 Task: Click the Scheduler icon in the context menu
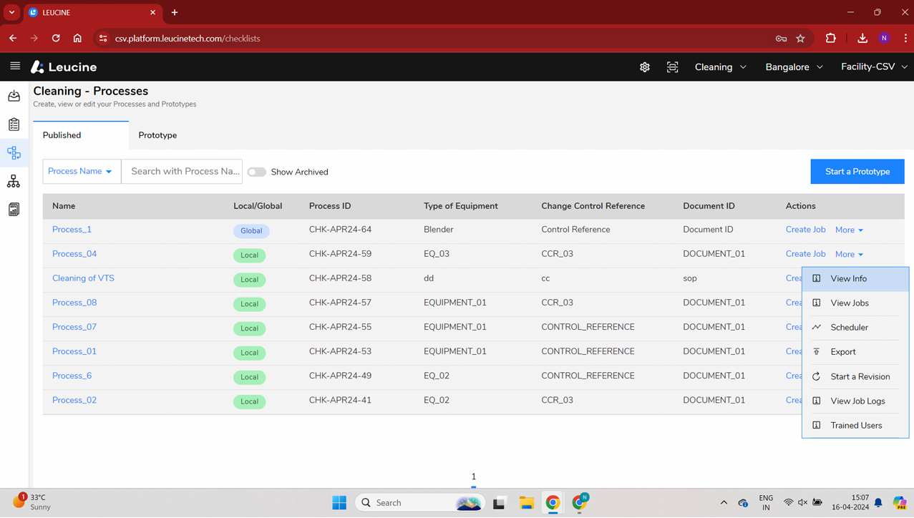[817, 327]
